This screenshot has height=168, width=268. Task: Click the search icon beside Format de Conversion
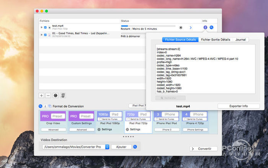pos(41,106)
